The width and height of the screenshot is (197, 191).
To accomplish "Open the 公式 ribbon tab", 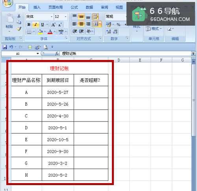I will point(74,7).
